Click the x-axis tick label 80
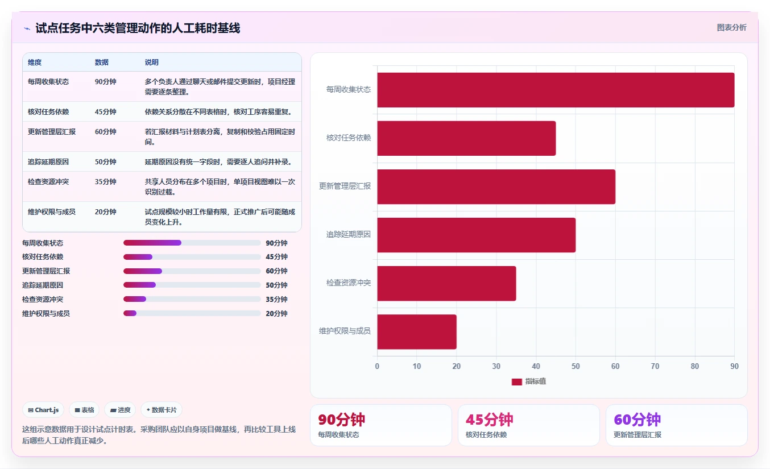770x469 pixels. click(x=695, y=367)
